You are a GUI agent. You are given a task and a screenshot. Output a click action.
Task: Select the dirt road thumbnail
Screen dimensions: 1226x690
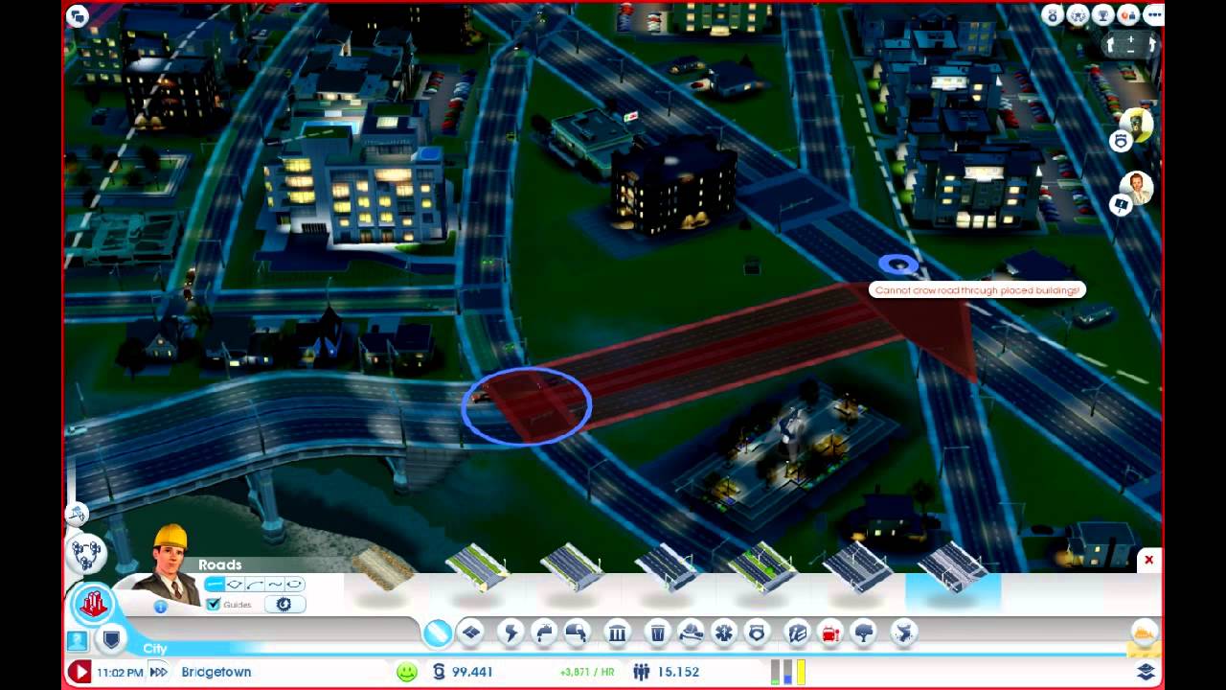(x=383, y=568)
